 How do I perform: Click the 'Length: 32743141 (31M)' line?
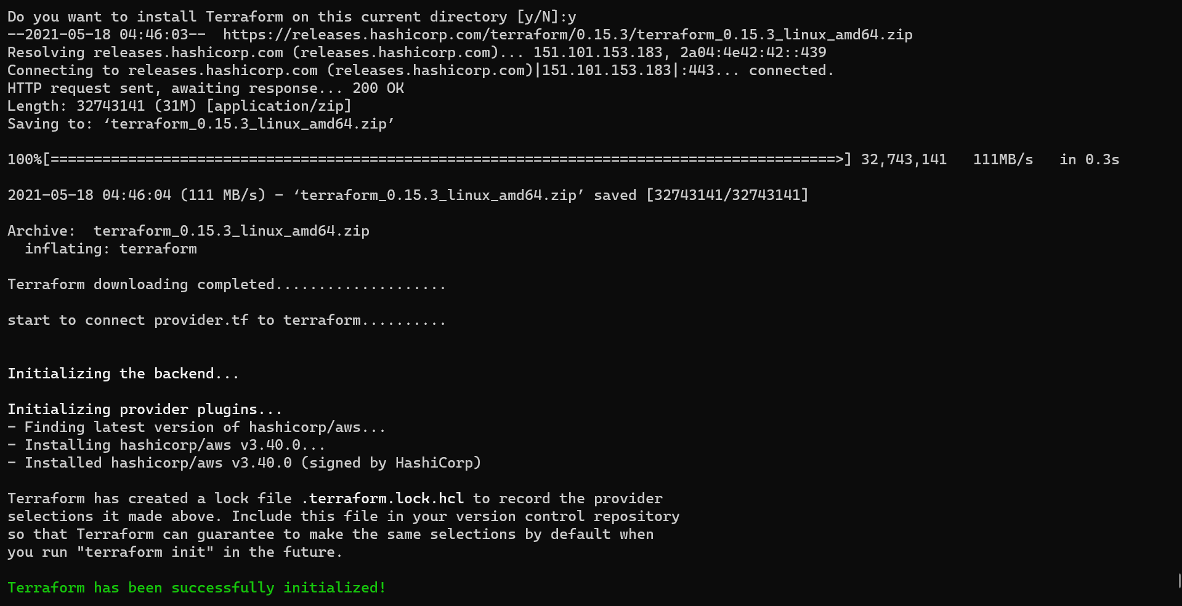click(x=179, y=106)
